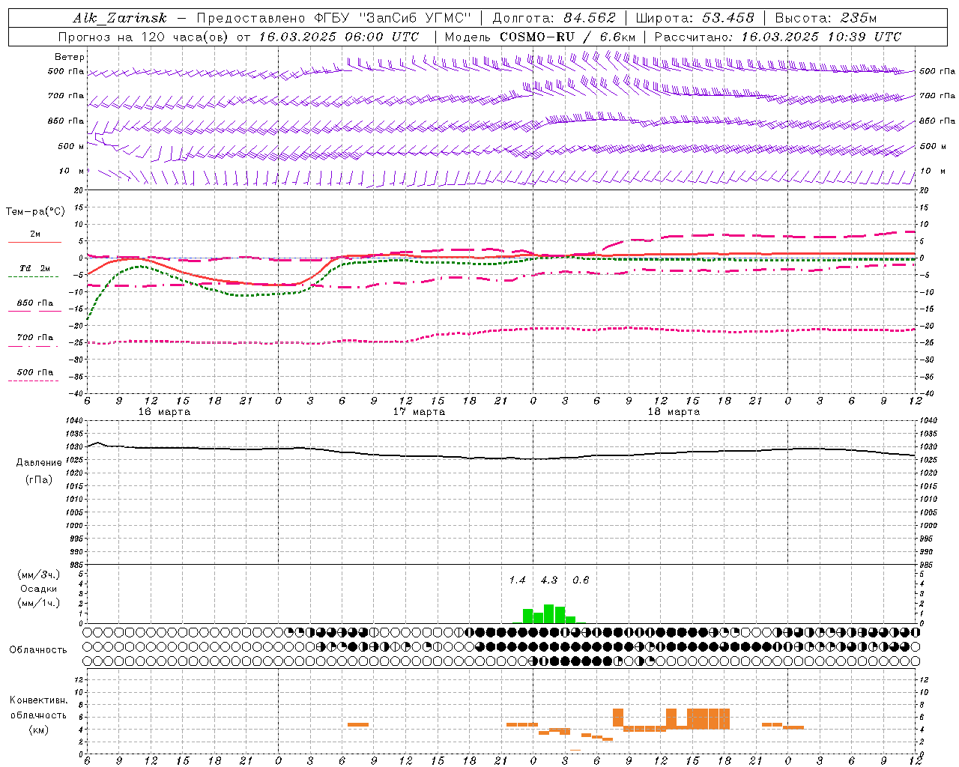
Task: Select the elevation text Высота: 235м
Action: tap(826, 18)
